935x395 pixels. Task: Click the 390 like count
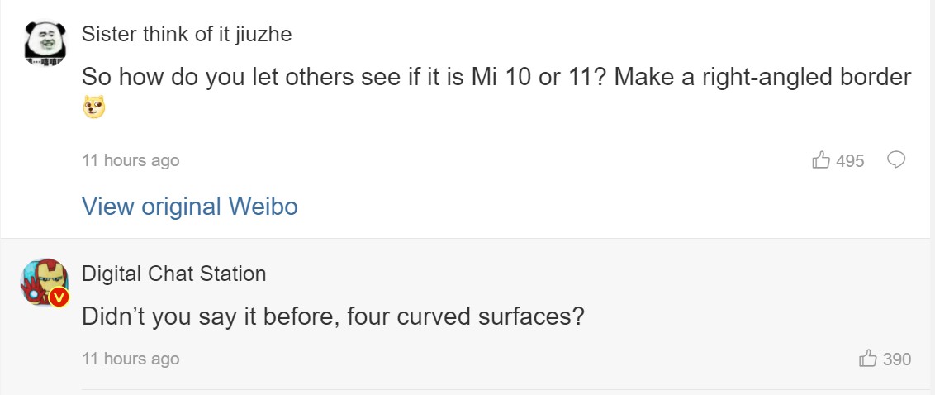pos(897,359)
